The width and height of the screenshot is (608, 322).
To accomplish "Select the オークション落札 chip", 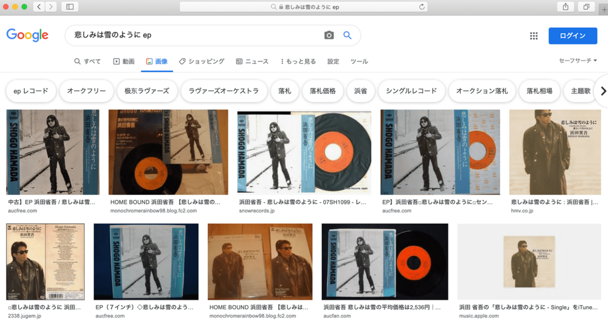I will (482, 91).
